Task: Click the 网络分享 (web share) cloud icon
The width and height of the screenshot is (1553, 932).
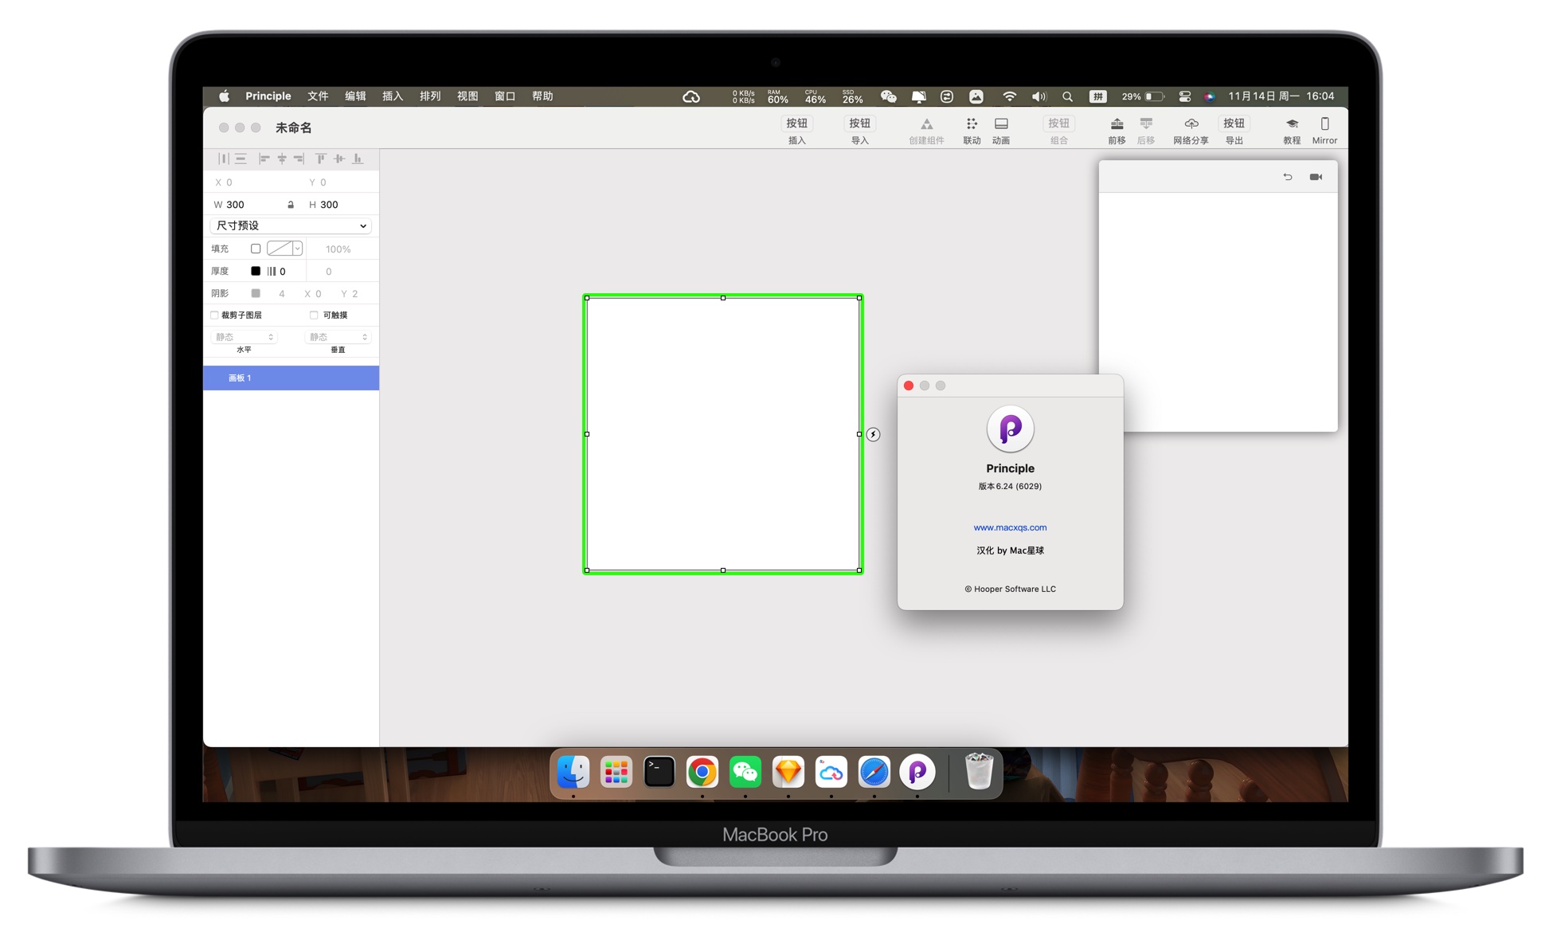Action: [1191, 124]
